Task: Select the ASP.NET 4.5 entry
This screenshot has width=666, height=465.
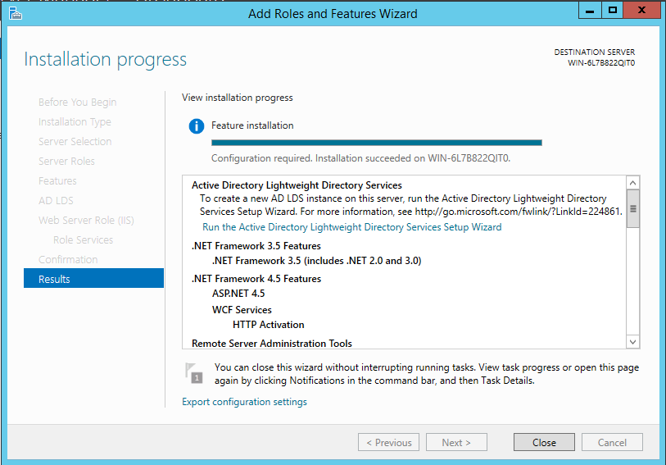Action: tap(238, 294)
